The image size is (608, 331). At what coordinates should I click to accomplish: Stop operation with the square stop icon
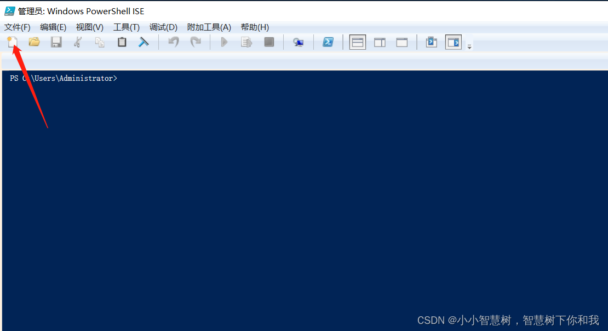tap(269, 42)
